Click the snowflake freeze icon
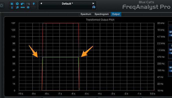The width and height of the screenshot is (172, 98). 28,7
